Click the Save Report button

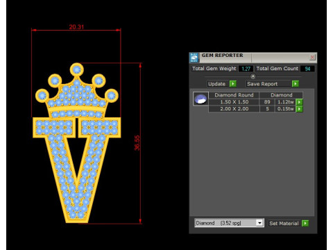coord(268,84)
